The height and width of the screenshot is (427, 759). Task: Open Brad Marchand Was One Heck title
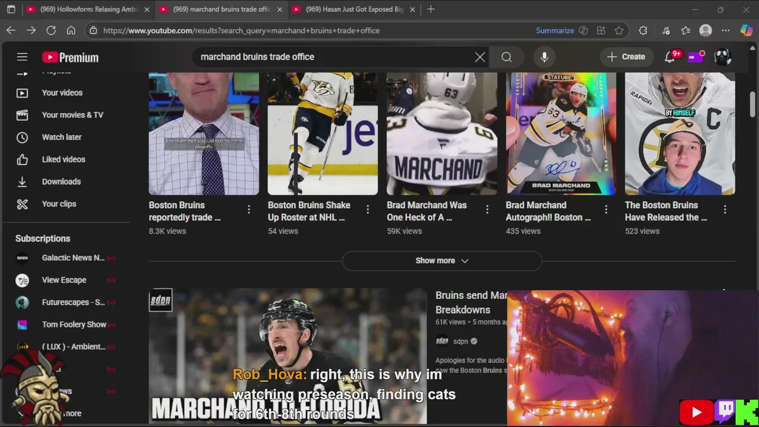[427, 211]
